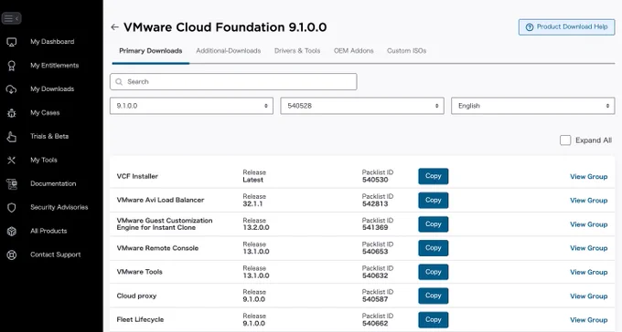Switch to the Drivers & Tools tab
This screenshot has height=332, width=622.
tap(297, 51)
